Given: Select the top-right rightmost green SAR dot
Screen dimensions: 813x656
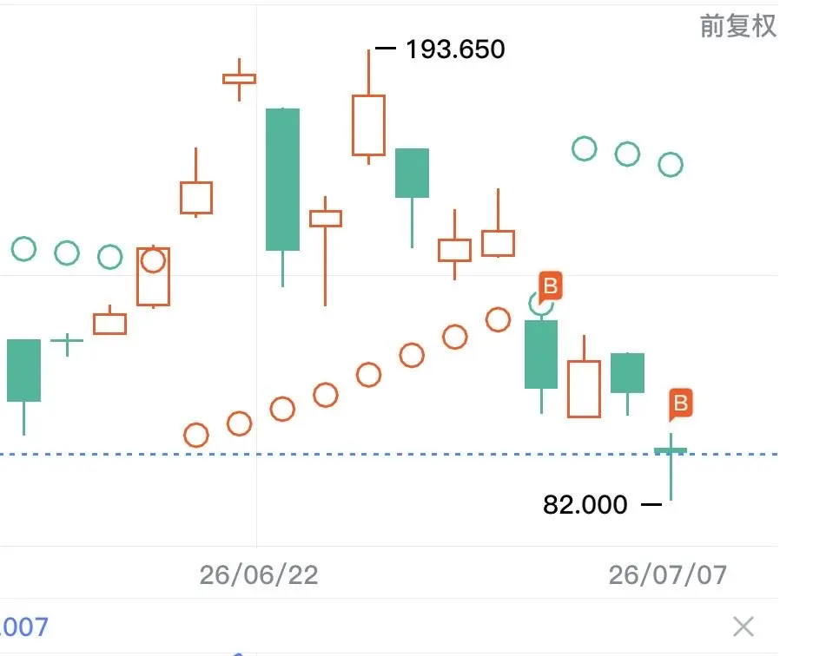Looking at the screenshot, I should click(671, 165).
